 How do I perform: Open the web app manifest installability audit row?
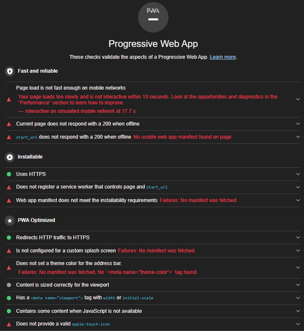(x=153, y=200)
